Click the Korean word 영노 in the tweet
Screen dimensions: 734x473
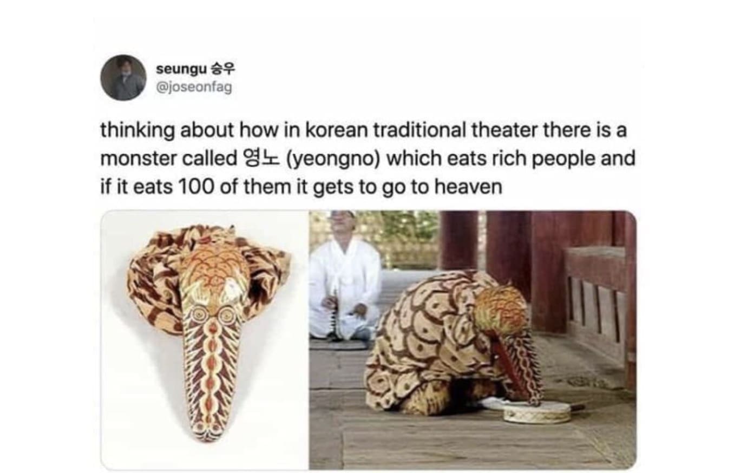(x=258, y=159)
